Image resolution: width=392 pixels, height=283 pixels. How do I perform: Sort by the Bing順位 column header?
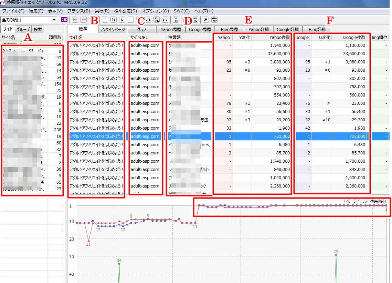[380, 37]
